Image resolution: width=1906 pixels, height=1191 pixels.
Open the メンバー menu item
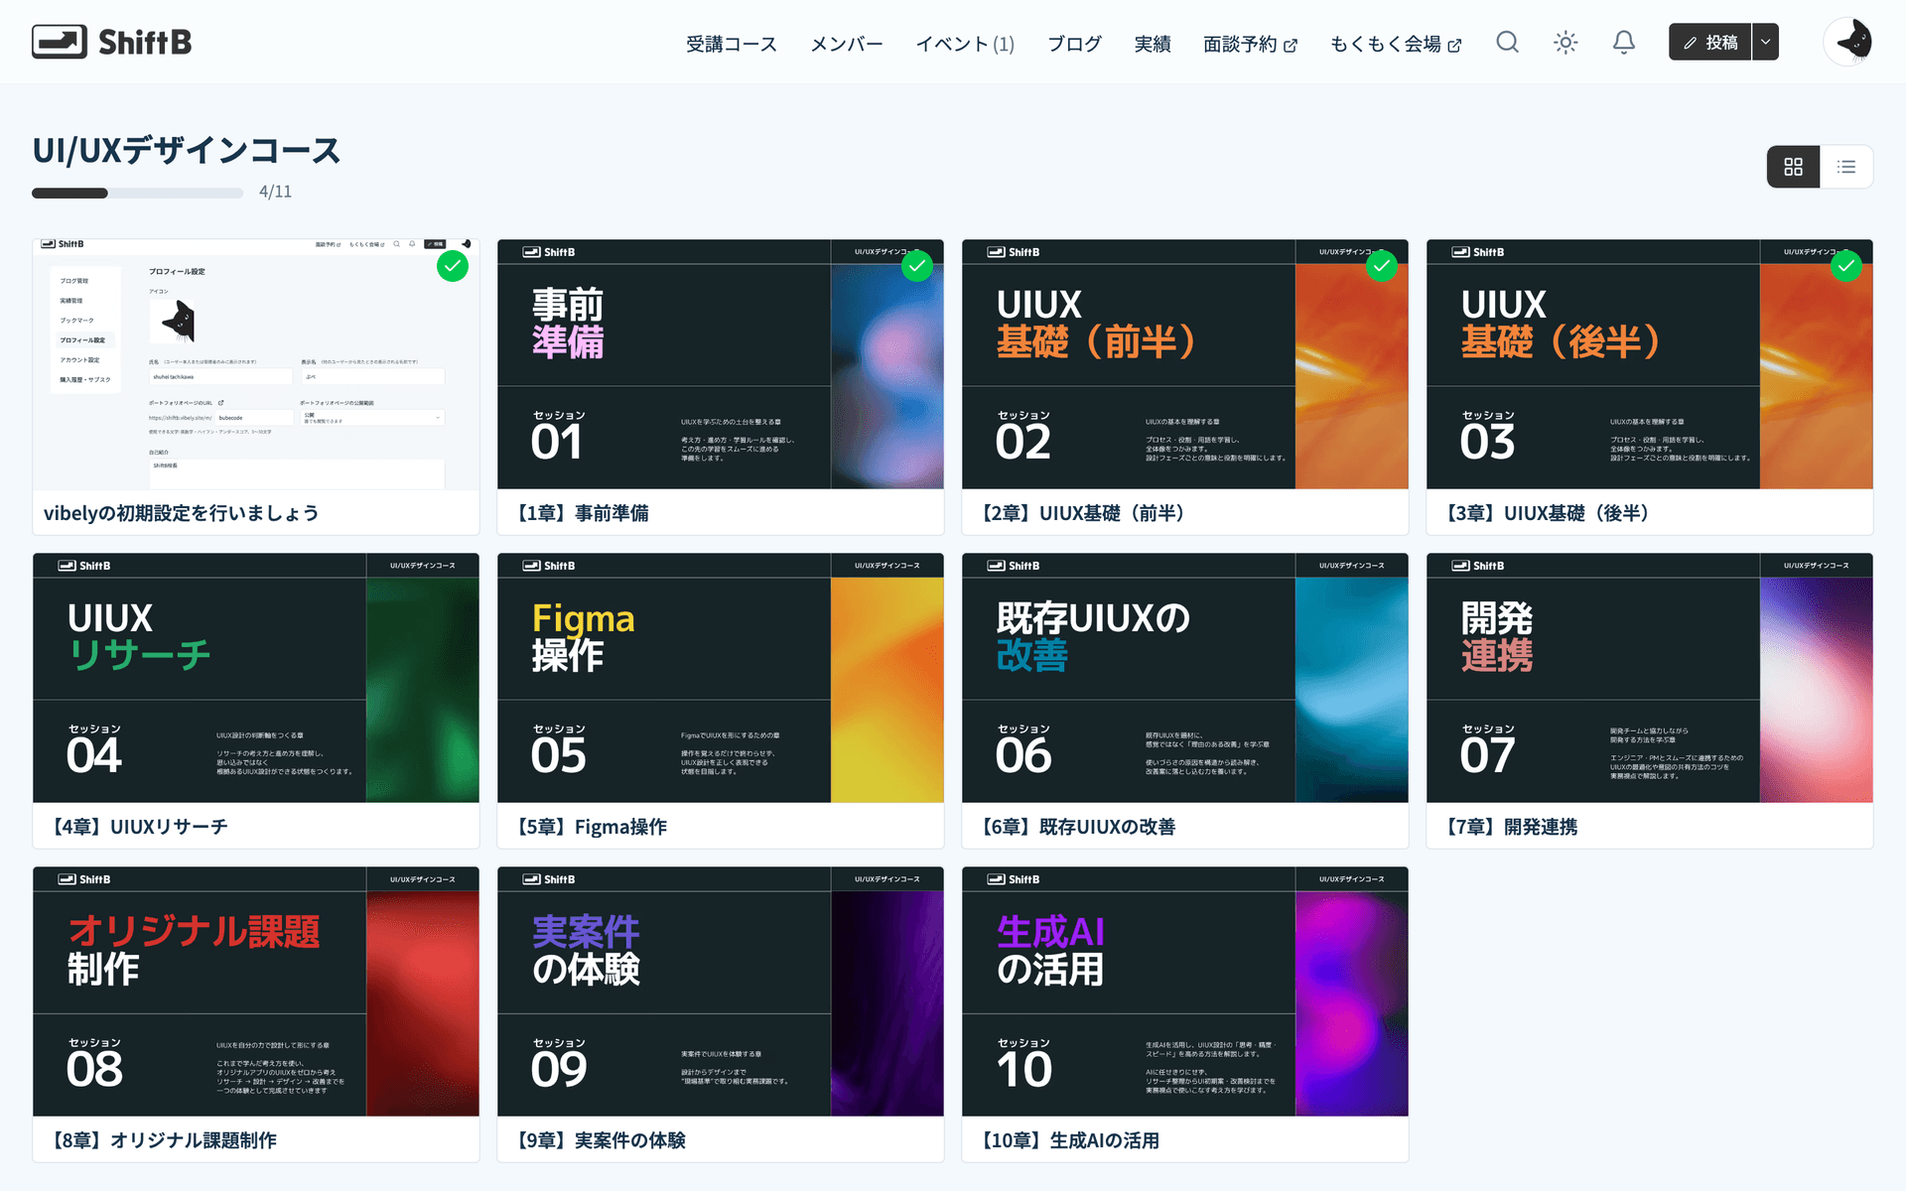pos(847,44)
